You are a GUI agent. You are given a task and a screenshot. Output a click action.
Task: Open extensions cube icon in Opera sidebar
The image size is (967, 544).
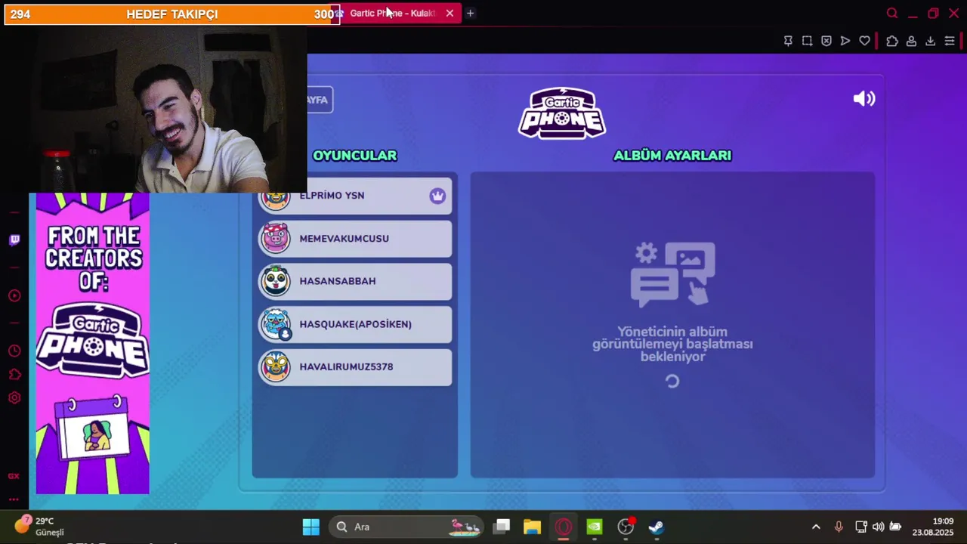point(14,375)
